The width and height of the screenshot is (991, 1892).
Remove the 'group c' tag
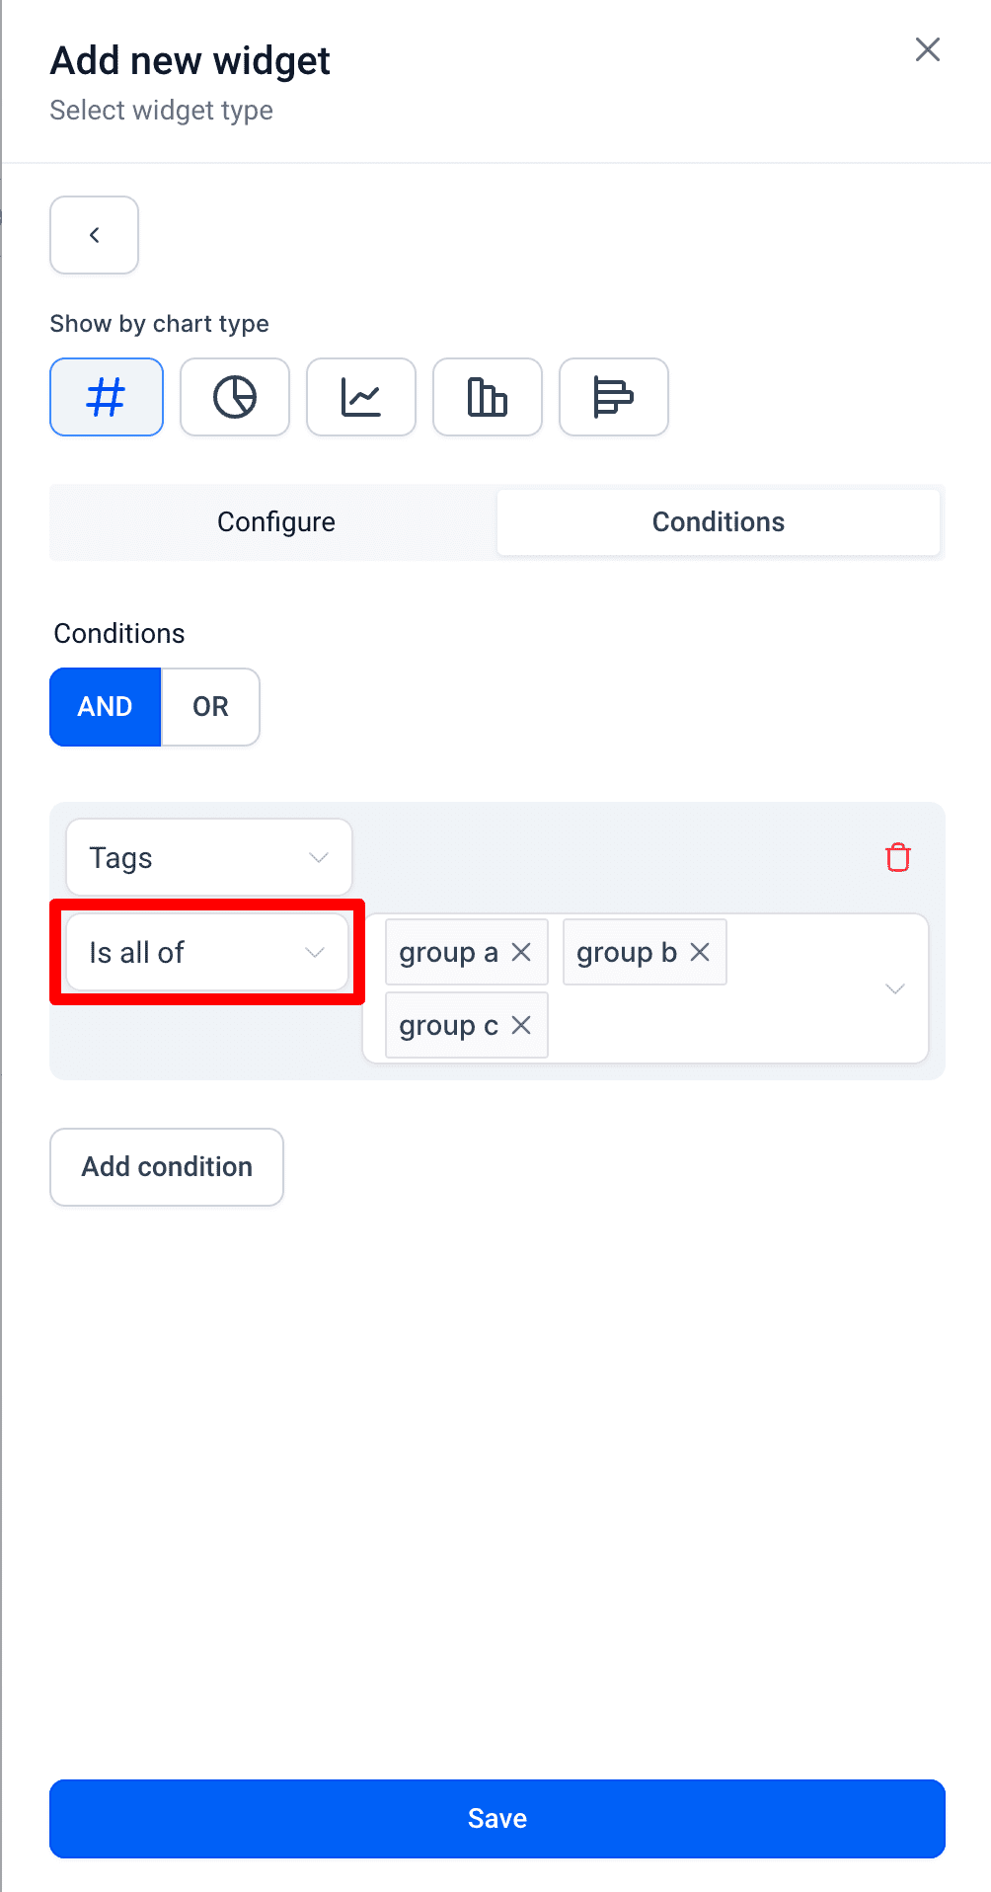(x=521, y=1025)
